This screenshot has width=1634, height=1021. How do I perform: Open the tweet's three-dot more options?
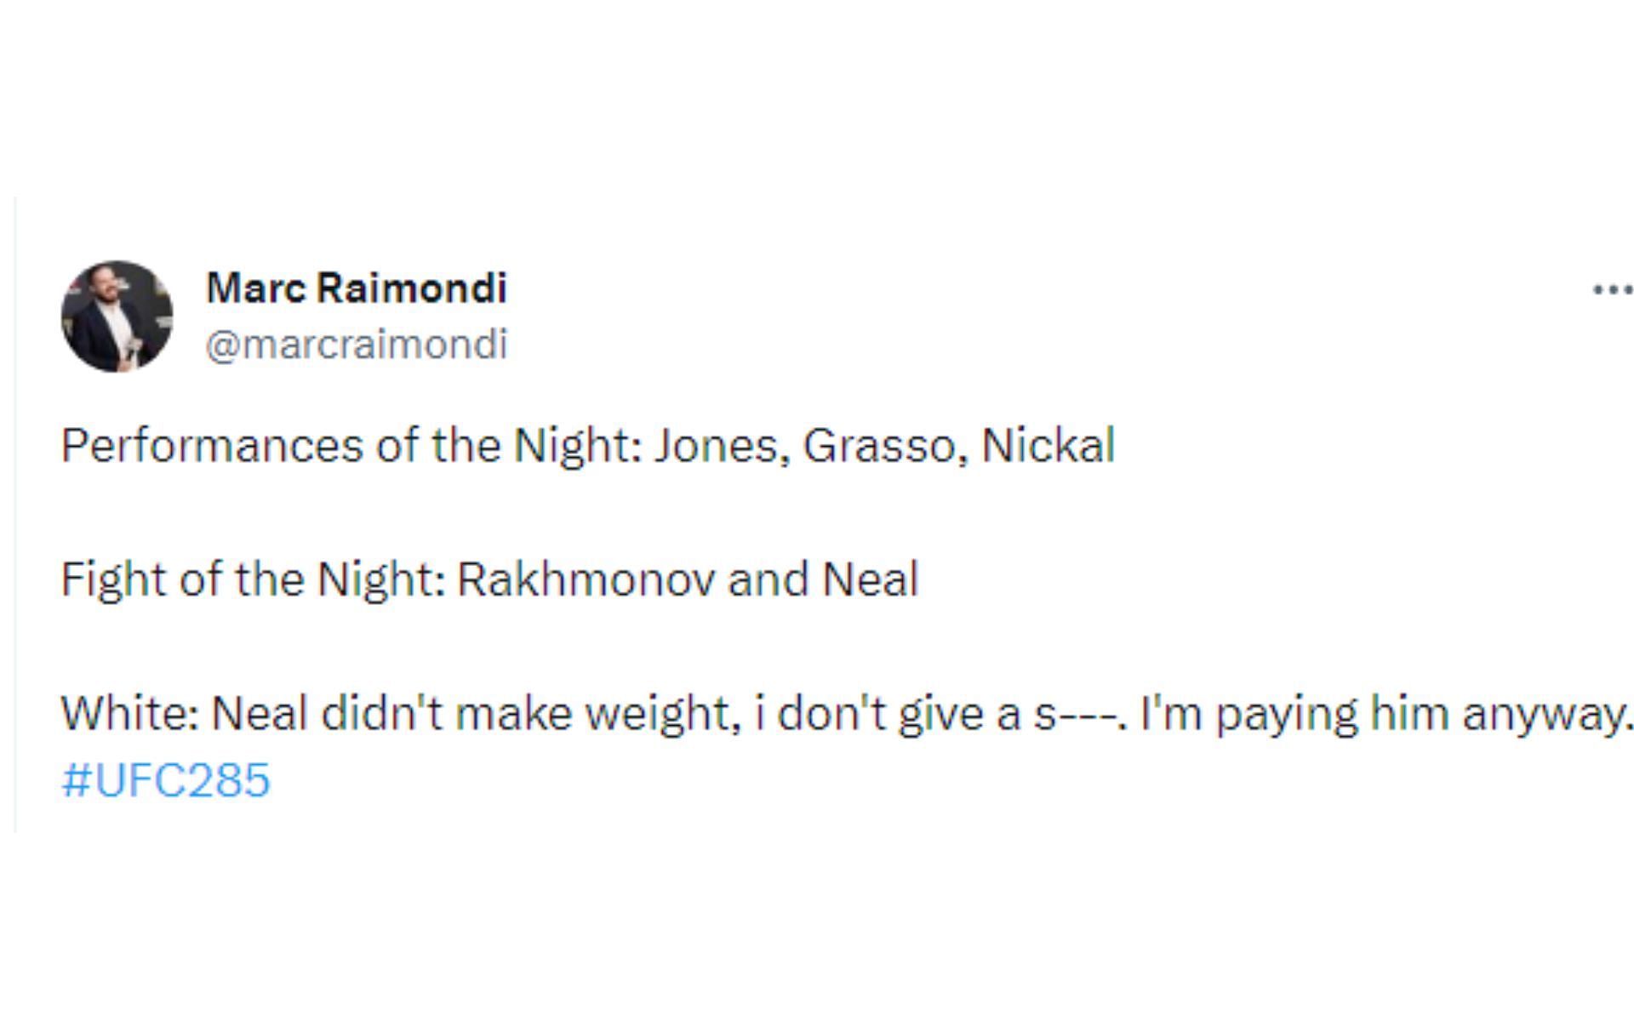1612,290
